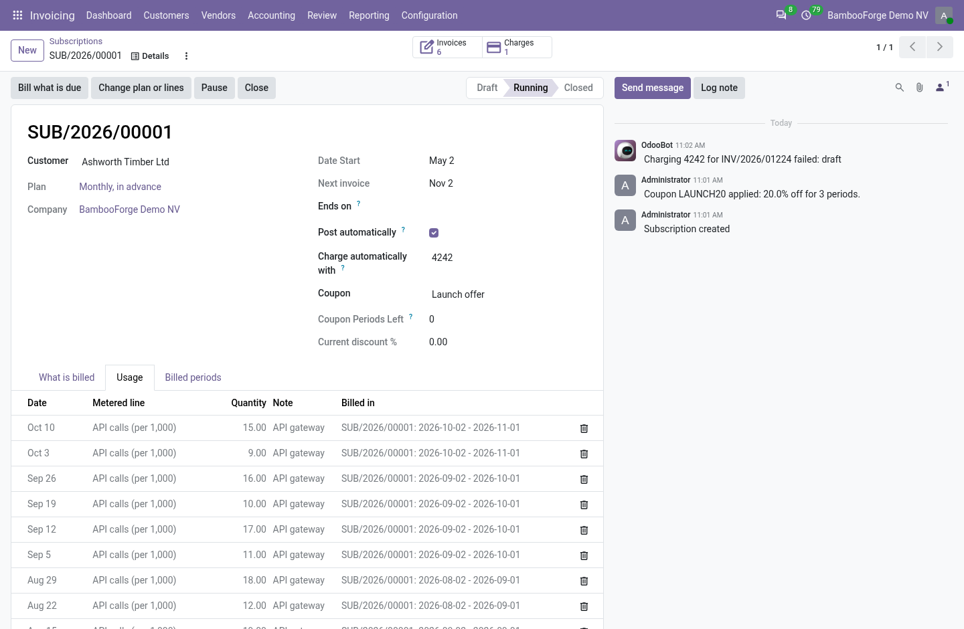Show followers icon in the chatter
The width and height of the screenshot is (964, 629).
[942, 87]
